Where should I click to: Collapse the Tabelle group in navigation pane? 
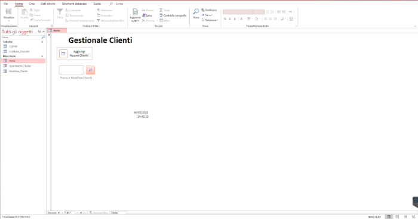click(42, 42)
